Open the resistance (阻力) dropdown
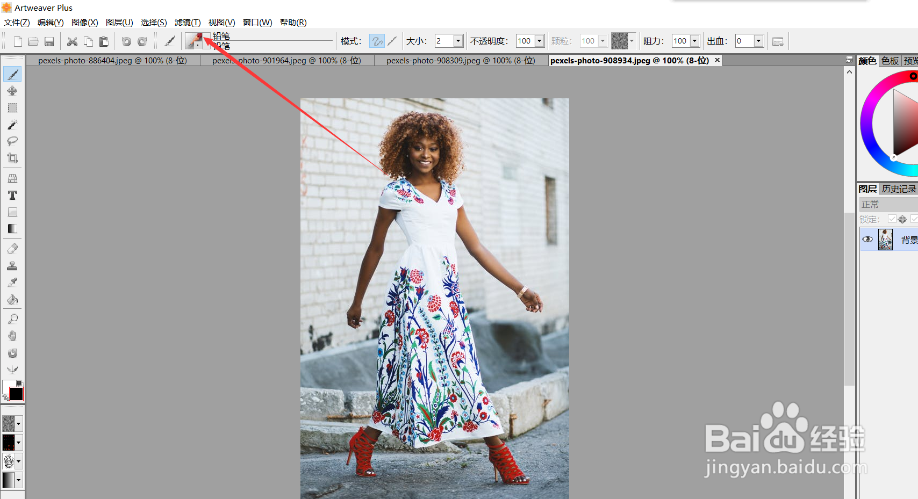 tap(695, 41)
